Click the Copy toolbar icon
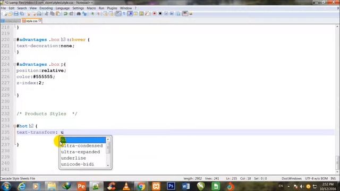The height and width of the screenshot is (191, 340). (52, 14)
